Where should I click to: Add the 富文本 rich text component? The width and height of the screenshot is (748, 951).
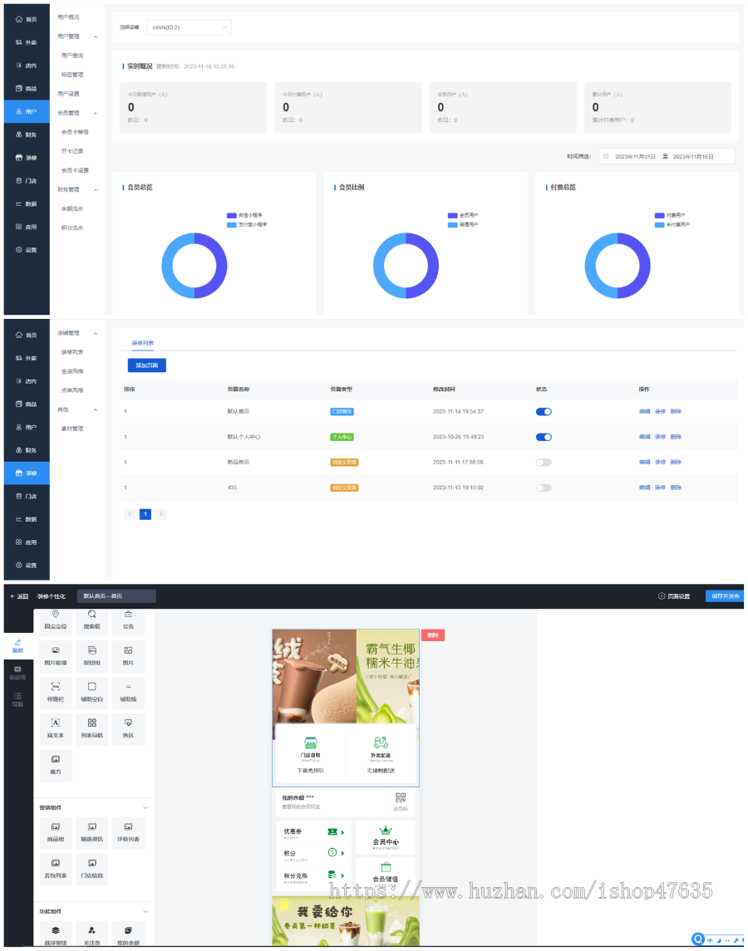tap(55, 728)
